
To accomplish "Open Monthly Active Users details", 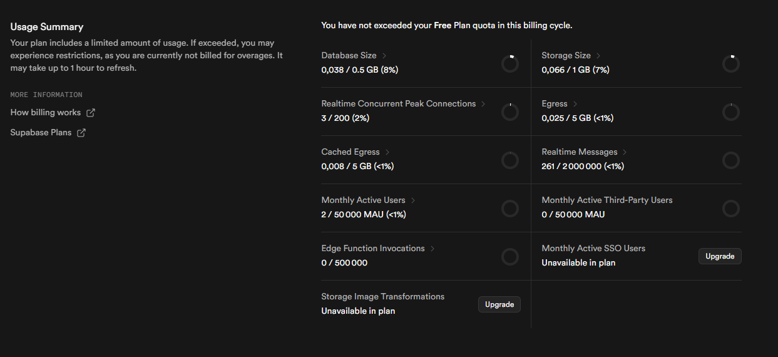I will coord(363,200).
